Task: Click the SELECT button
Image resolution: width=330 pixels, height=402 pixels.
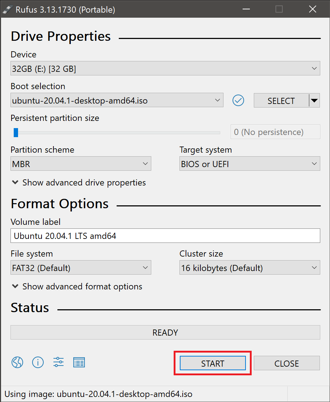Action: pos(281,101)
